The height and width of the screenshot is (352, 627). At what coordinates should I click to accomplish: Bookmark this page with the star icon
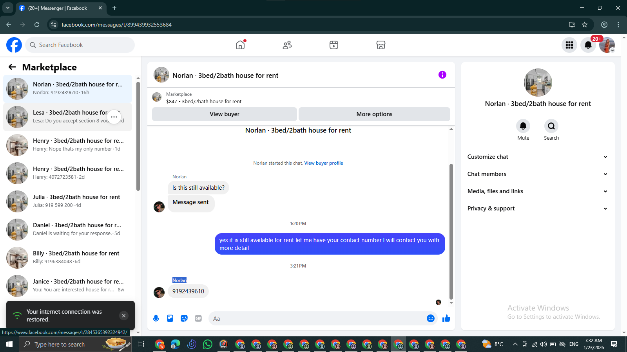point(585,25)
